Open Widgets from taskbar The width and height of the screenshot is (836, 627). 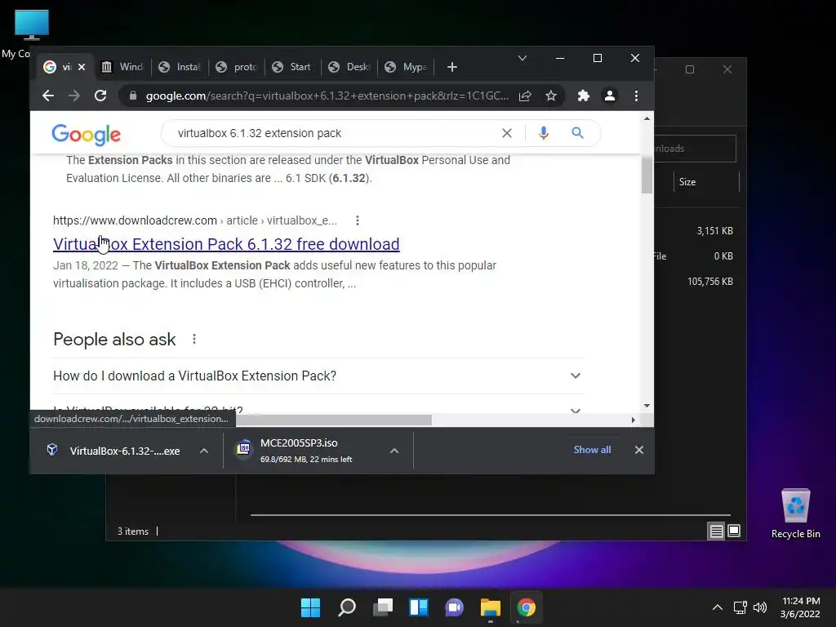click(419, 607)
